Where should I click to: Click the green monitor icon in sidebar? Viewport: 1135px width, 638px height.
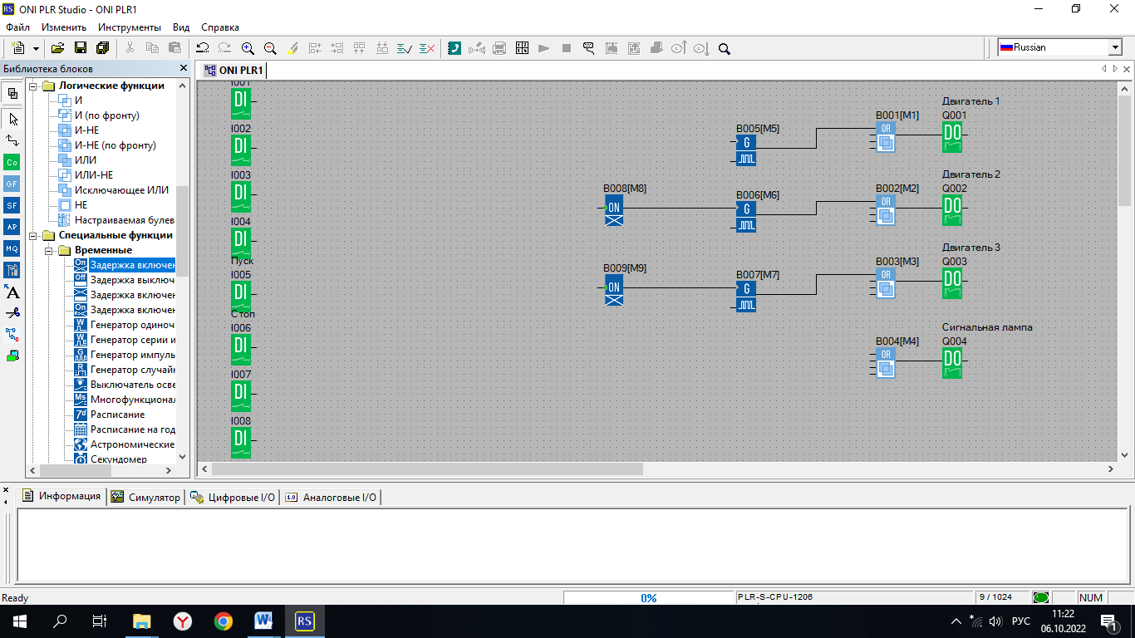(12, 356)
